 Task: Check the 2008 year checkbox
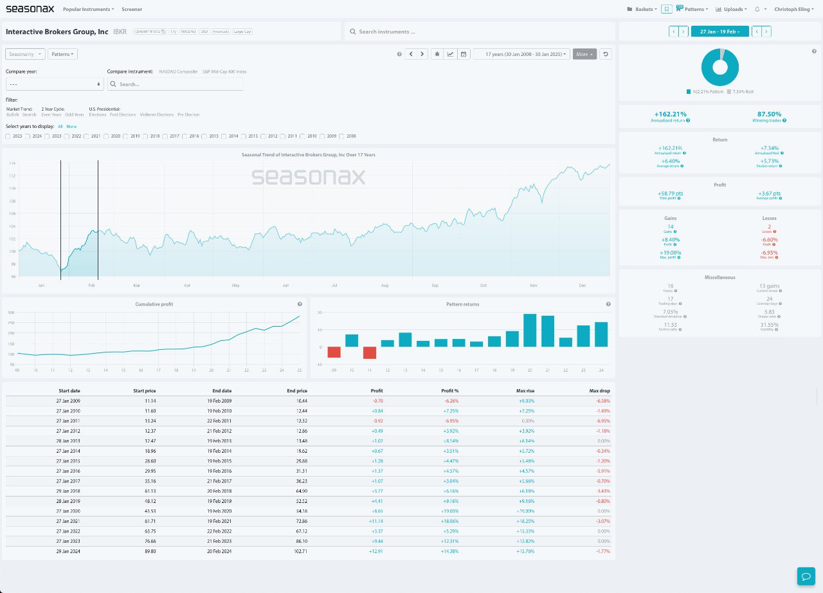click(342, 136)
